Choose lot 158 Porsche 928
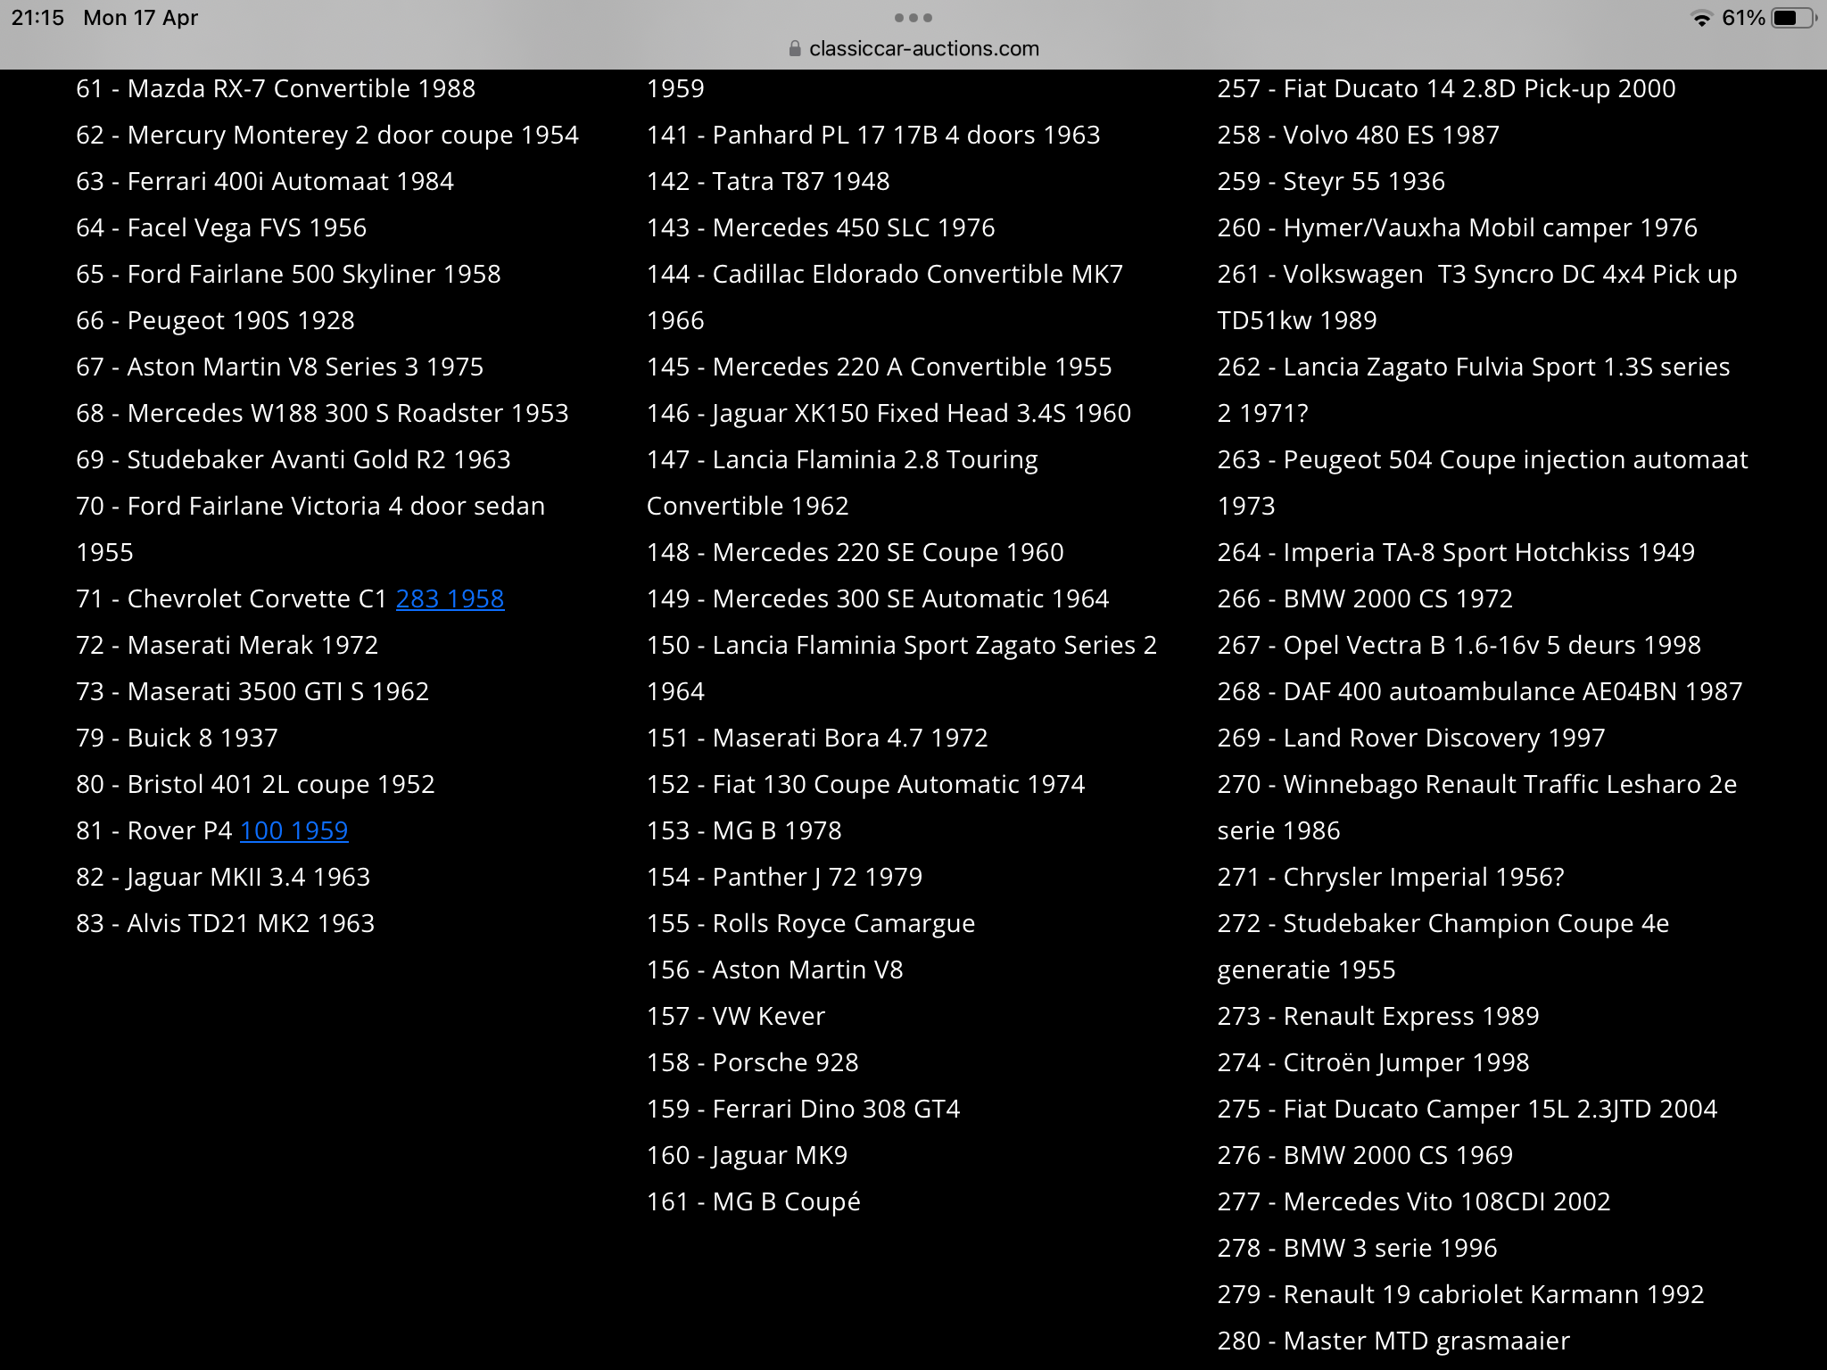 tap(753, 1062)
